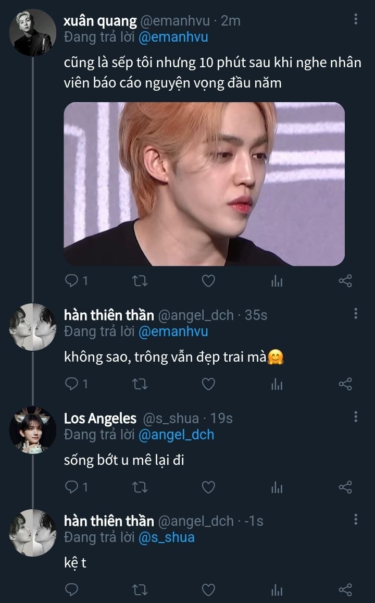This screenshot has width=375, height=603.
Task: Open the @s_shua mention link
Action: (x=166, y=537)
